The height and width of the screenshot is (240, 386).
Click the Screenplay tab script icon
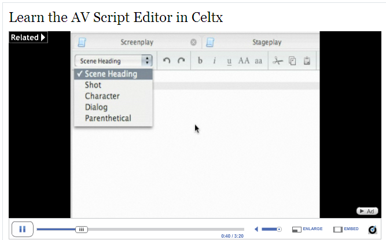[82, 42]
